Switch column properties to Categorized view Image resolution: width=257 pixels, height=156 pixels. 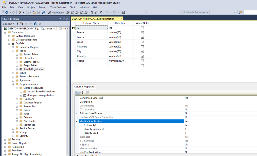pos(77,93)
